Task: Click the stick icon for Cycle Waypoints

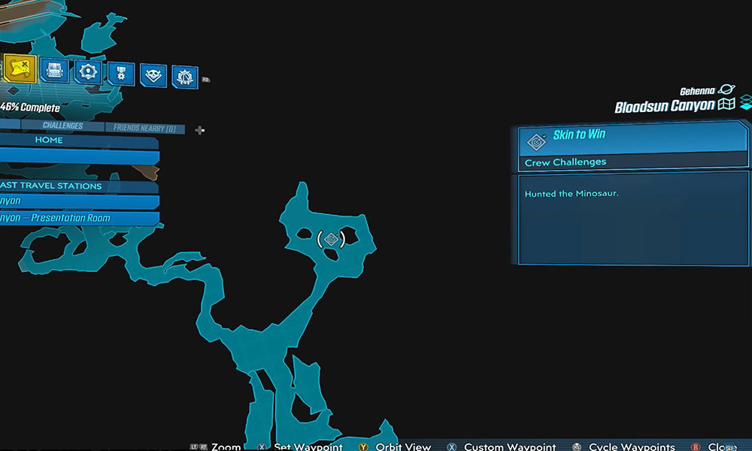Action: [x=577, y=447]
